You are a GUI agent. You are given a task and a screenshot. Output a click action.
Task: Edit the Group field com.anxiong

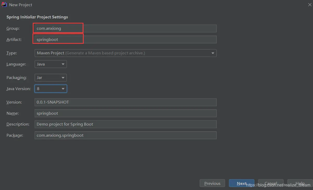pyautogui.click(x=125, y=28)
